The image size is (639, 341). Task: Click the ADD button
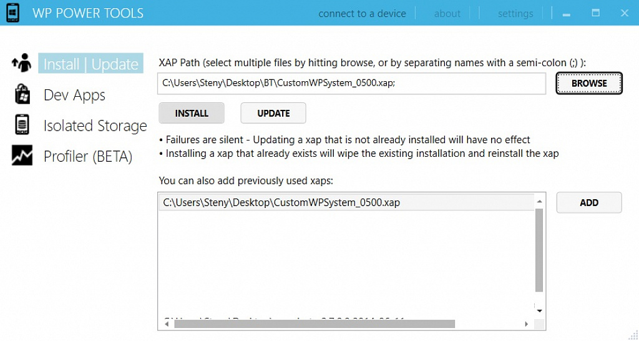589,202
